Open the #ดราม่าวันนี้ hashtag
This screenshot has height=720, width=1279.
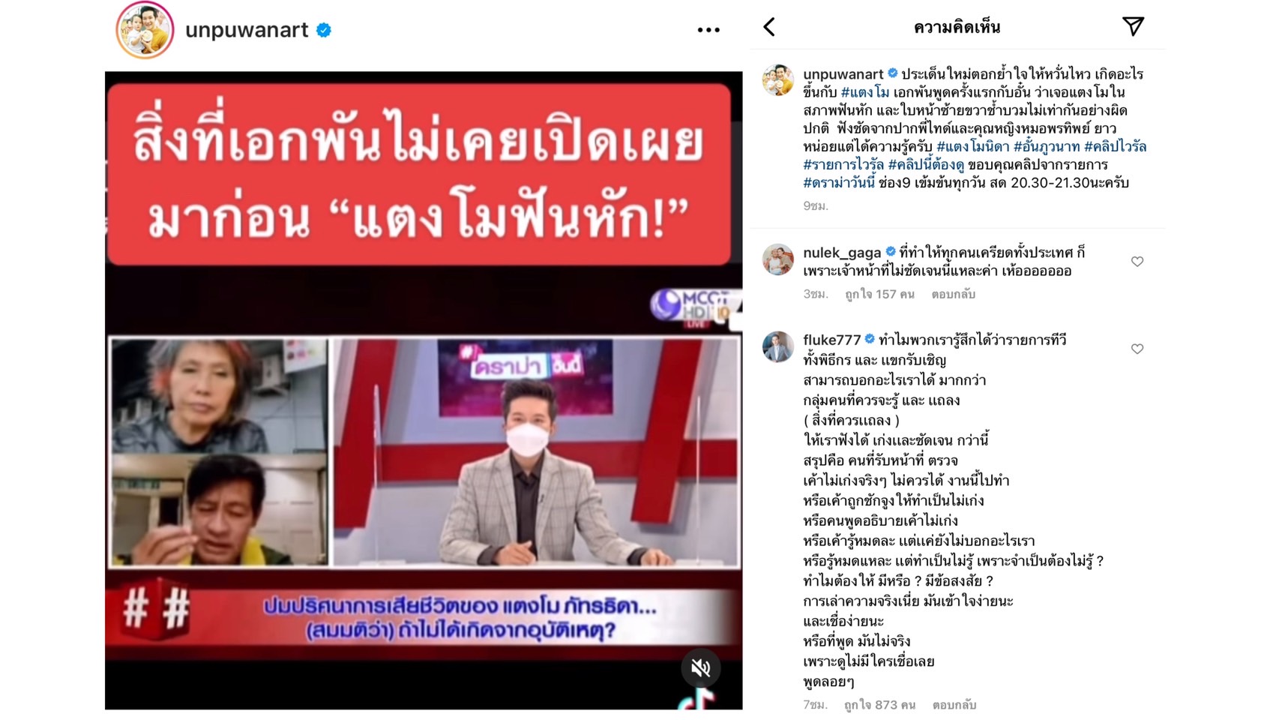pyautogui.click(x=839, y=182)
